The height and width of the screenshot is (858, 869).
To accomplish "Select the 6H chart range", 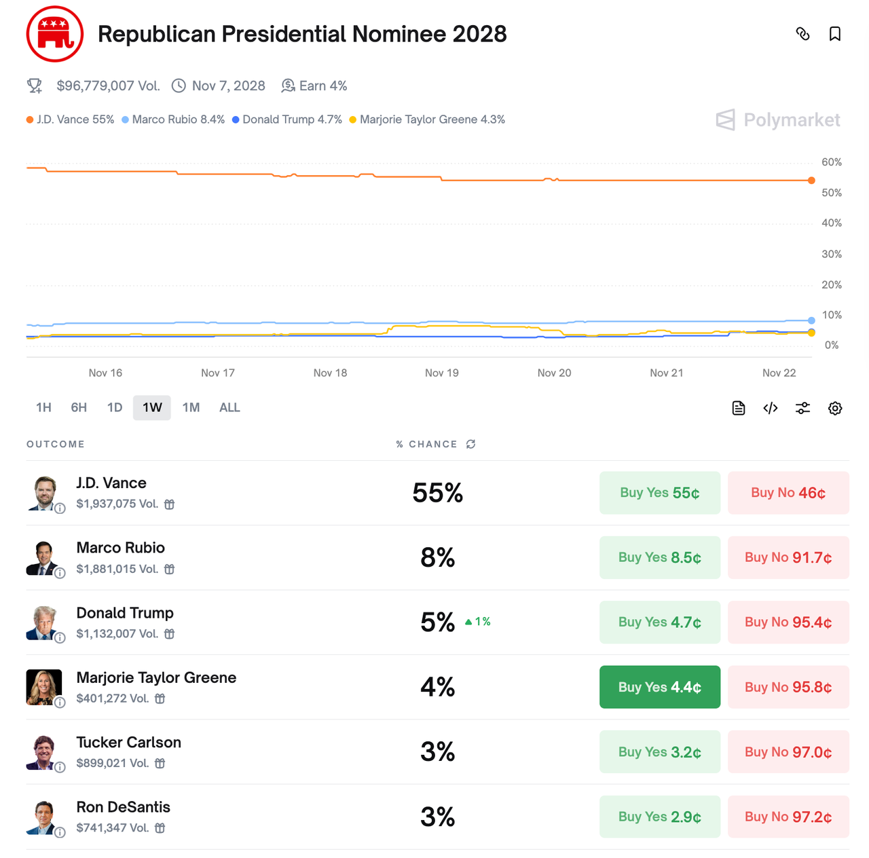I will [x=79, y=407].
